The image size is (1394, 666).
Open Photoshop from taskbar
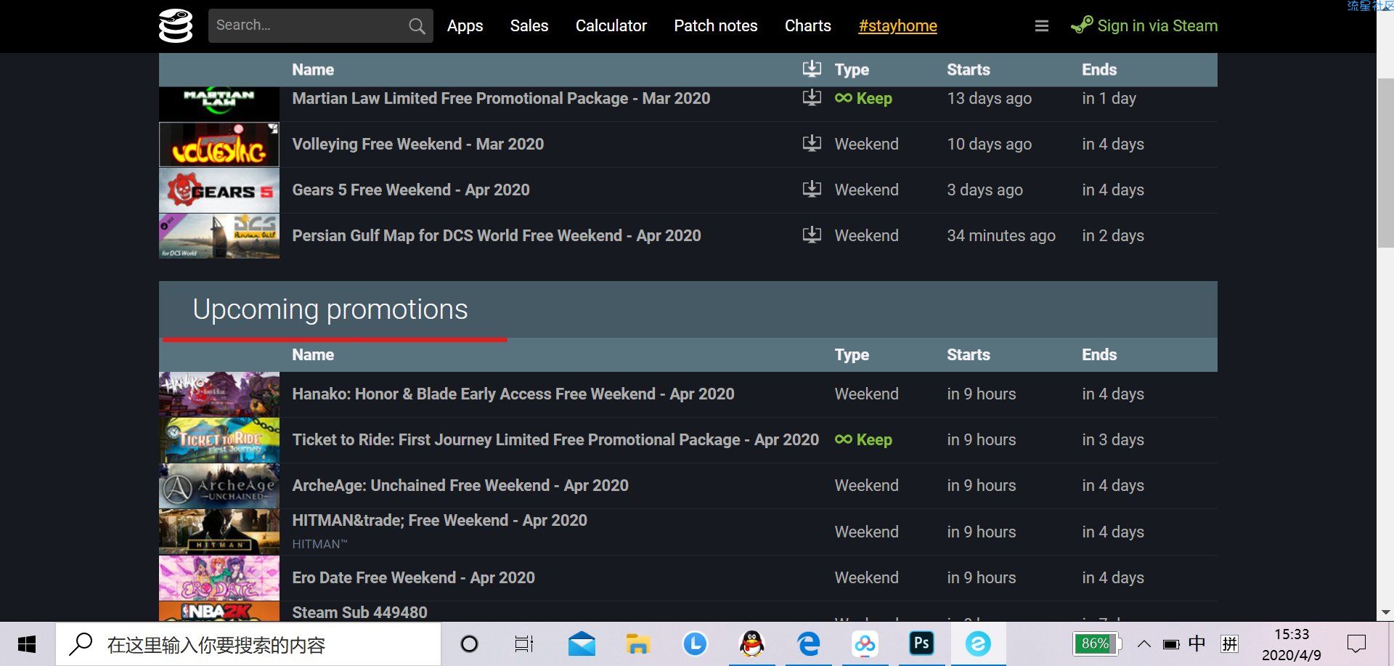point(921,643)
